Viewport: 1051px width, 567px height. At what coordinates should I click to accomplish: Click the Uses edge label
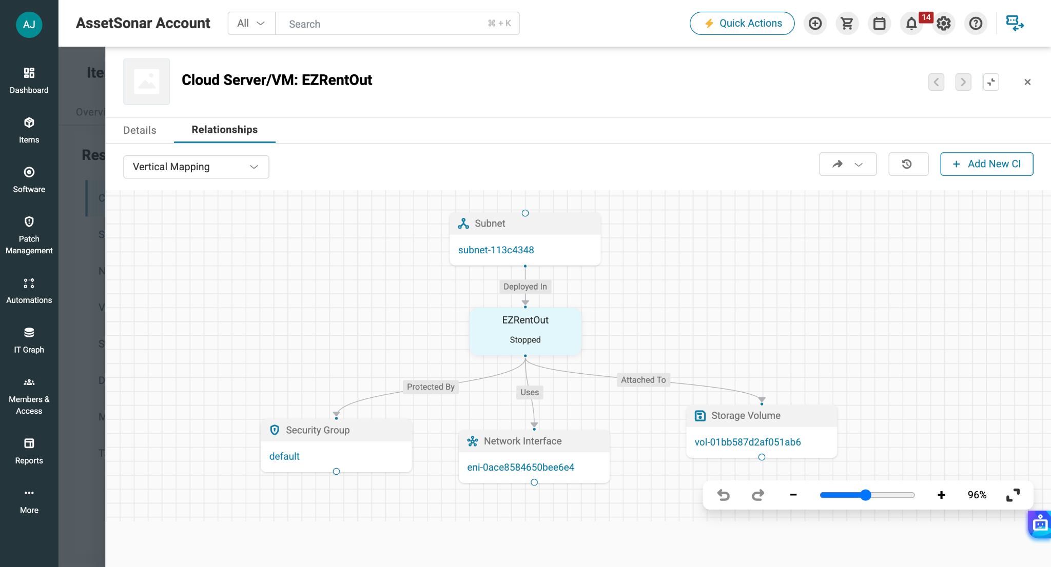tap(530, 392)
